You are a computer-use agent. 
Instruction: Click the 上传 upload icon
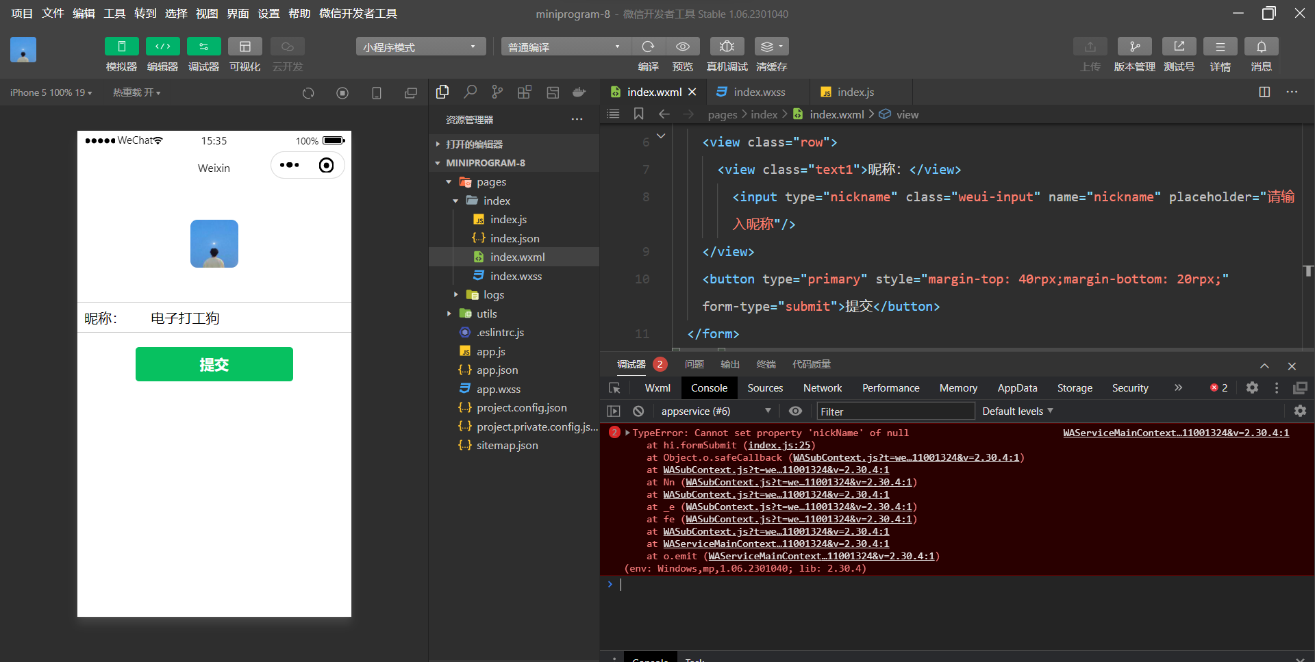(x=1090, y=47)
